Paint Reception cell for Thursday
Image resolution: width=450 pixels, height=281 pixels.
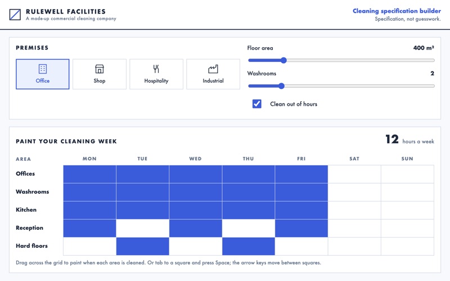249,228
